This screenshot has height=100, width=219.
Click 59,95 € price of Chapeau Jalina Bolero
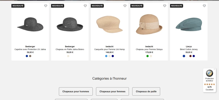[x=70, y=52]
